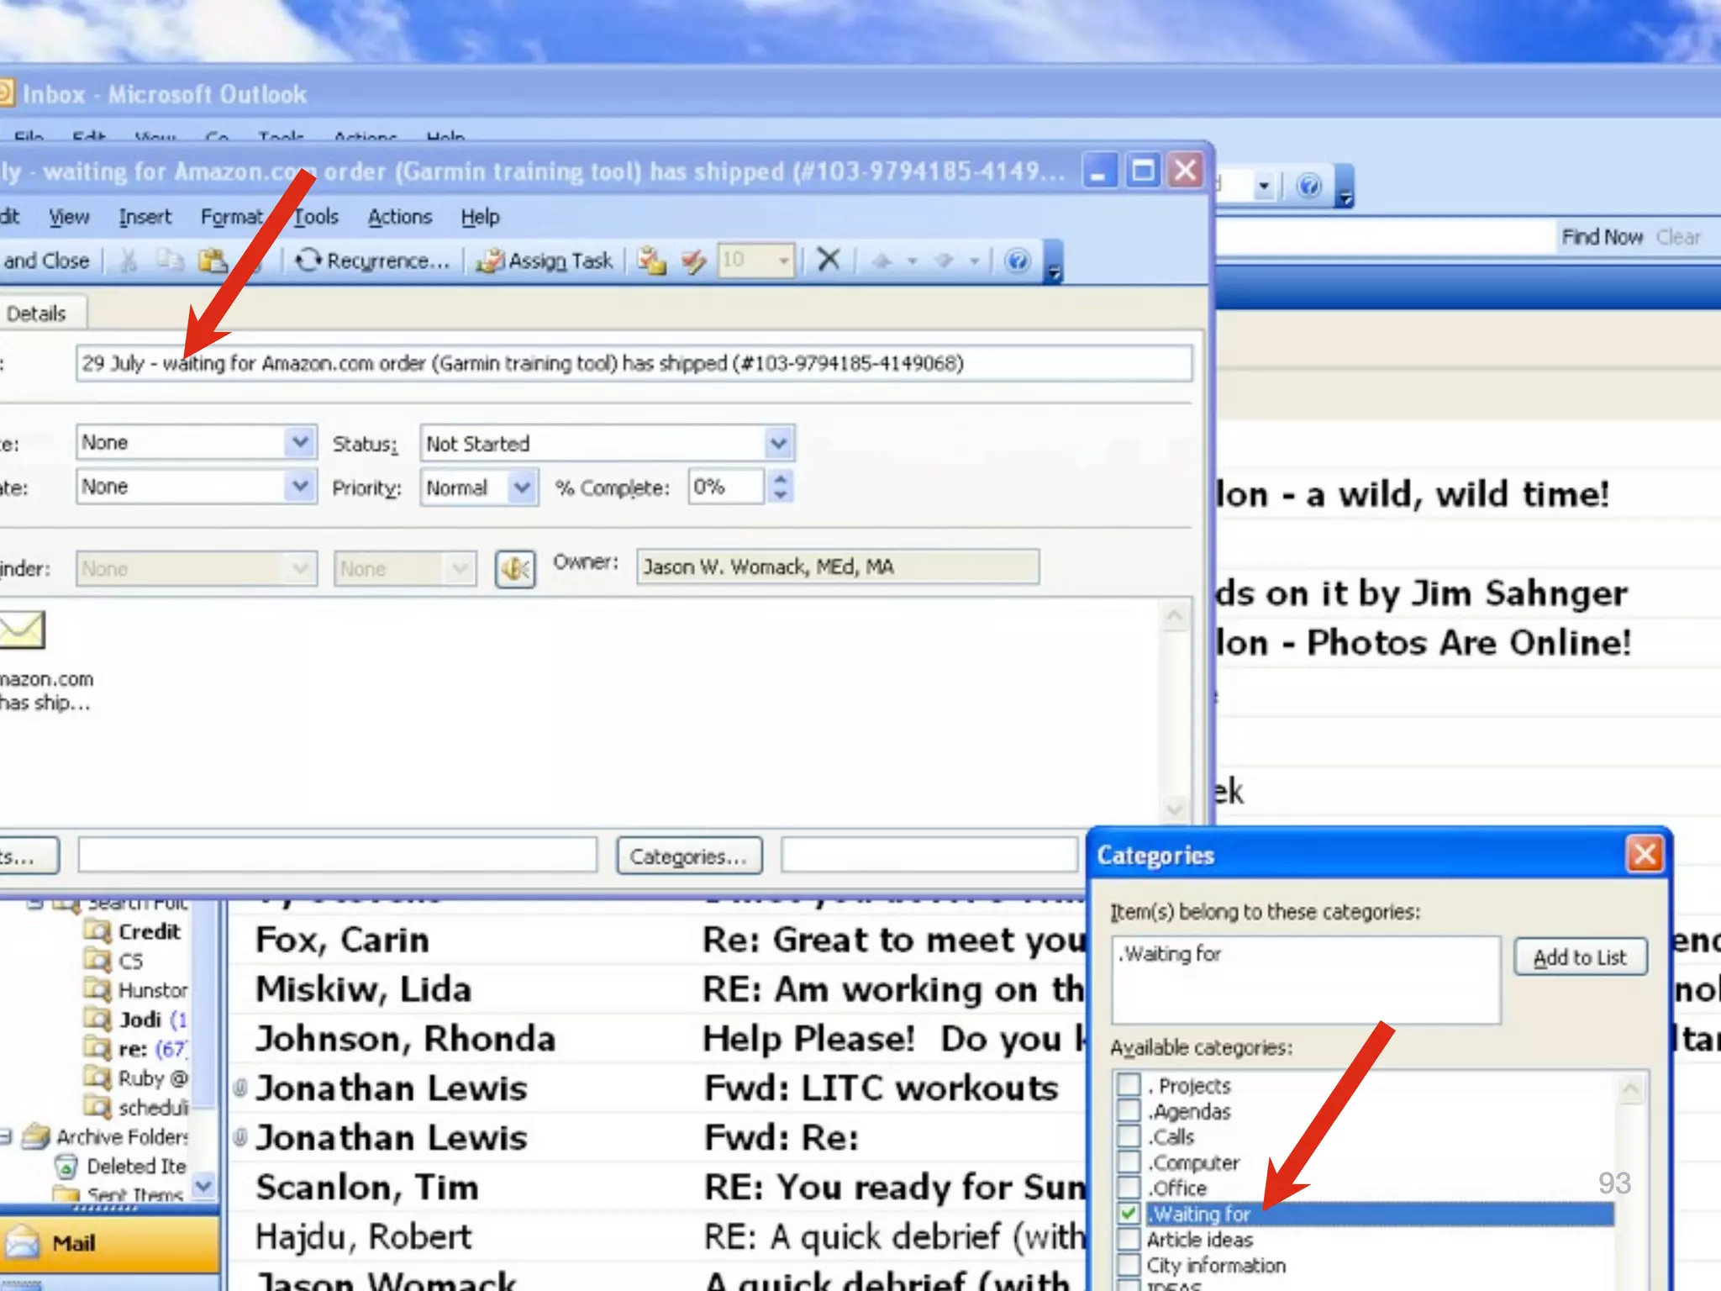Open the Insert menu

tap(145, 217)
